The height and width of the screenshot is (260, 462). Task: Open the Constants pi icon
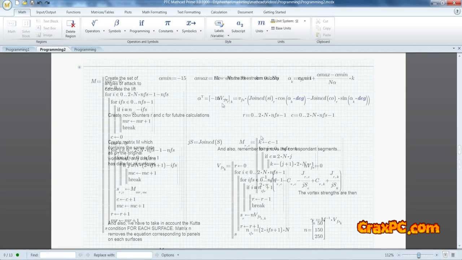[x=167, y=23]
